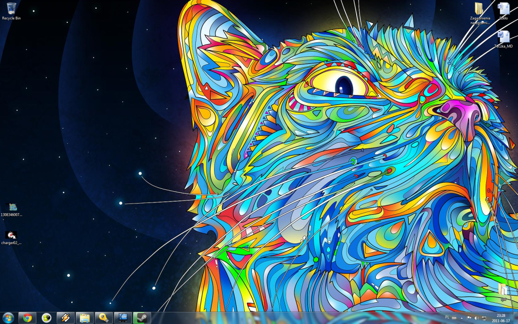Open the monitor-icon app on taskbar
Image resolution: width=518 pixels, height=324 pixels.
tap(123, 318)
